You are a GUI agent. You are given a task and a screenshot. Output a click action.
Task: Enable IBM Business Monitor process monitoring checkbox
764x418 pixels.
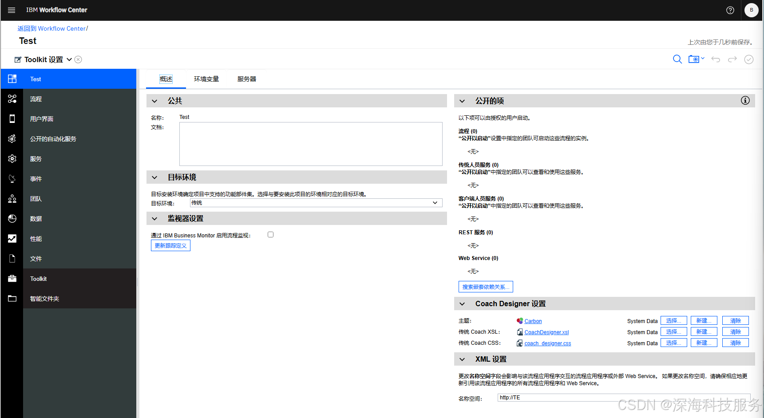coord(270,235)
